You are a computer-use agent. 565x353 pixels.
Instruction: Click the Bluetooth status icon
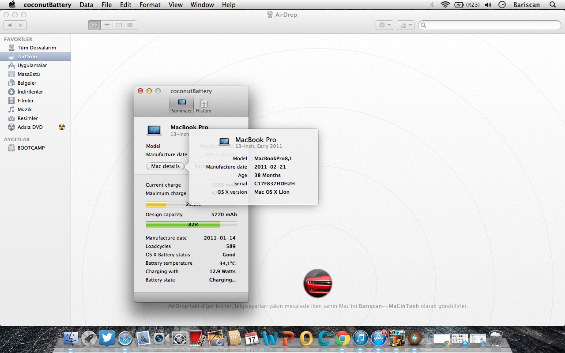click(x=432, y=5)
